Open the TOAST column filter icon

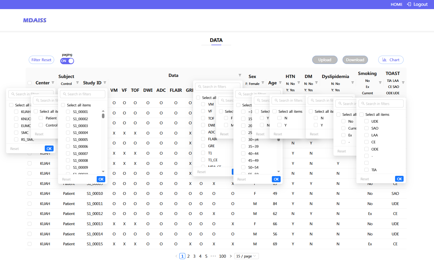pyautogui.click(x=403, y=83)
